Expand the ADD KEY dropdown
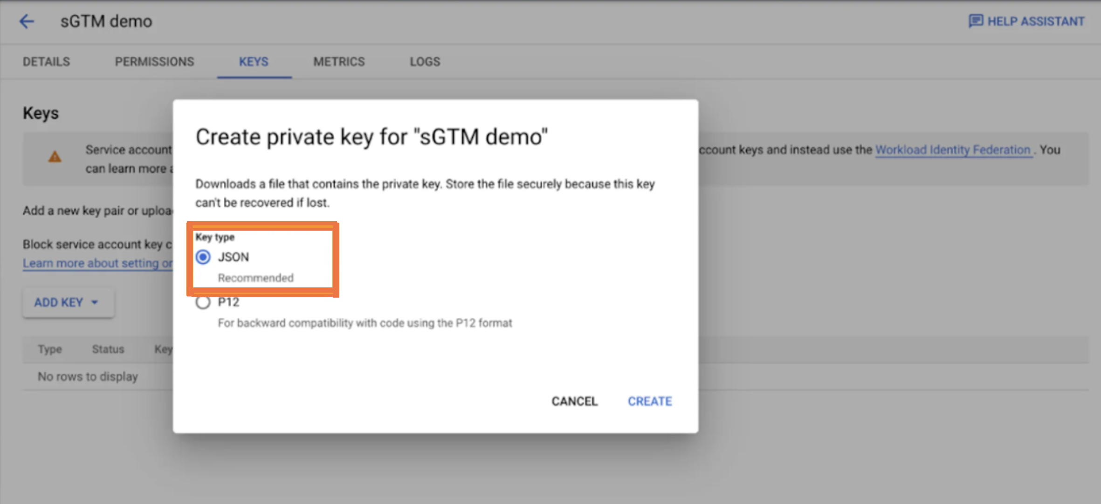Viewport: 1101px width, 504px height. pyautogui.click(x=68, y=303)
